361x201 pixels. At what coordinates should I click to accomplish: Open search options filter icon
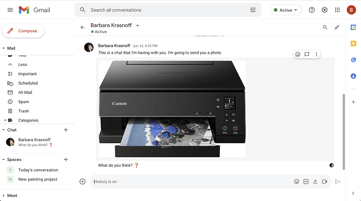pyautogui.click(x=253, y=10)
